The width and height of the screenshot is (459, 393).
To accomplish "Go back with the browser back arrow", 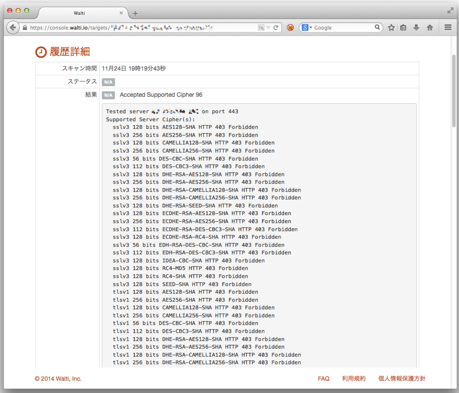I will coord(13,27).
